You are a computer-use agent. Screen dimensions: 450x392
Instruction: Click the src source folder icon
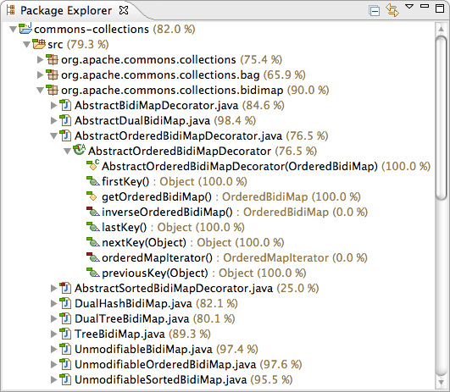[x=39, y=44]
